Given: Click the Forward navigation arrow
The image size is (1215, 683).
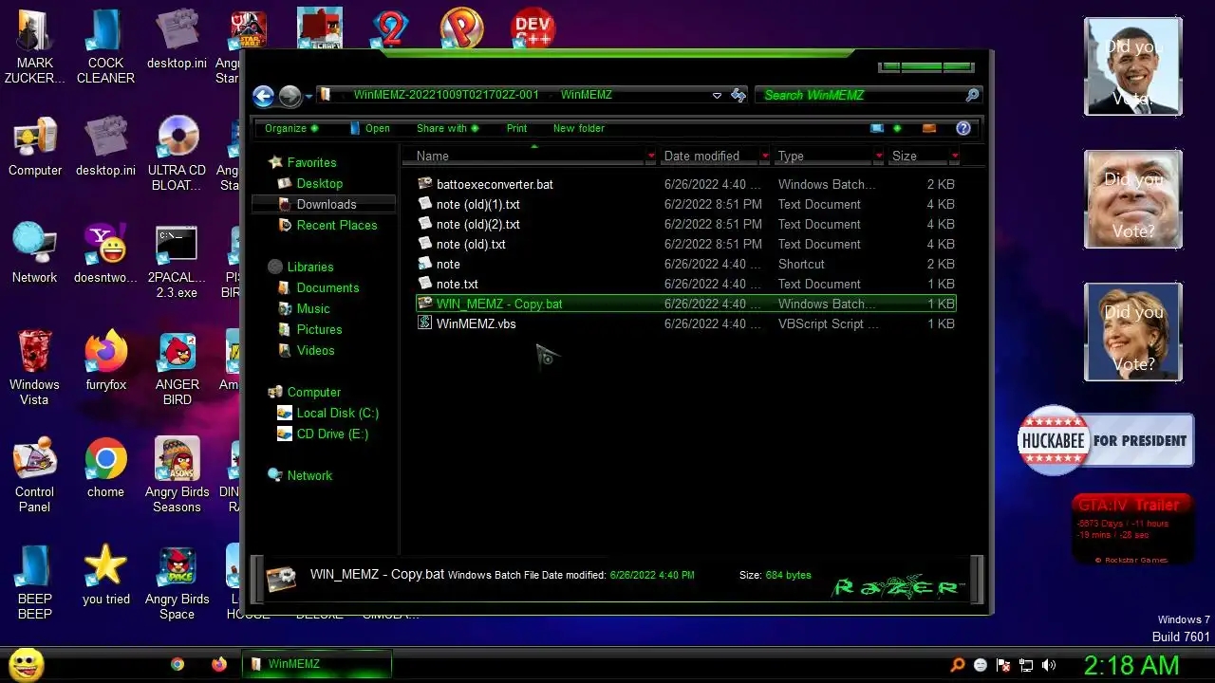Looking at the screenshot, I should tap(290, 96).
